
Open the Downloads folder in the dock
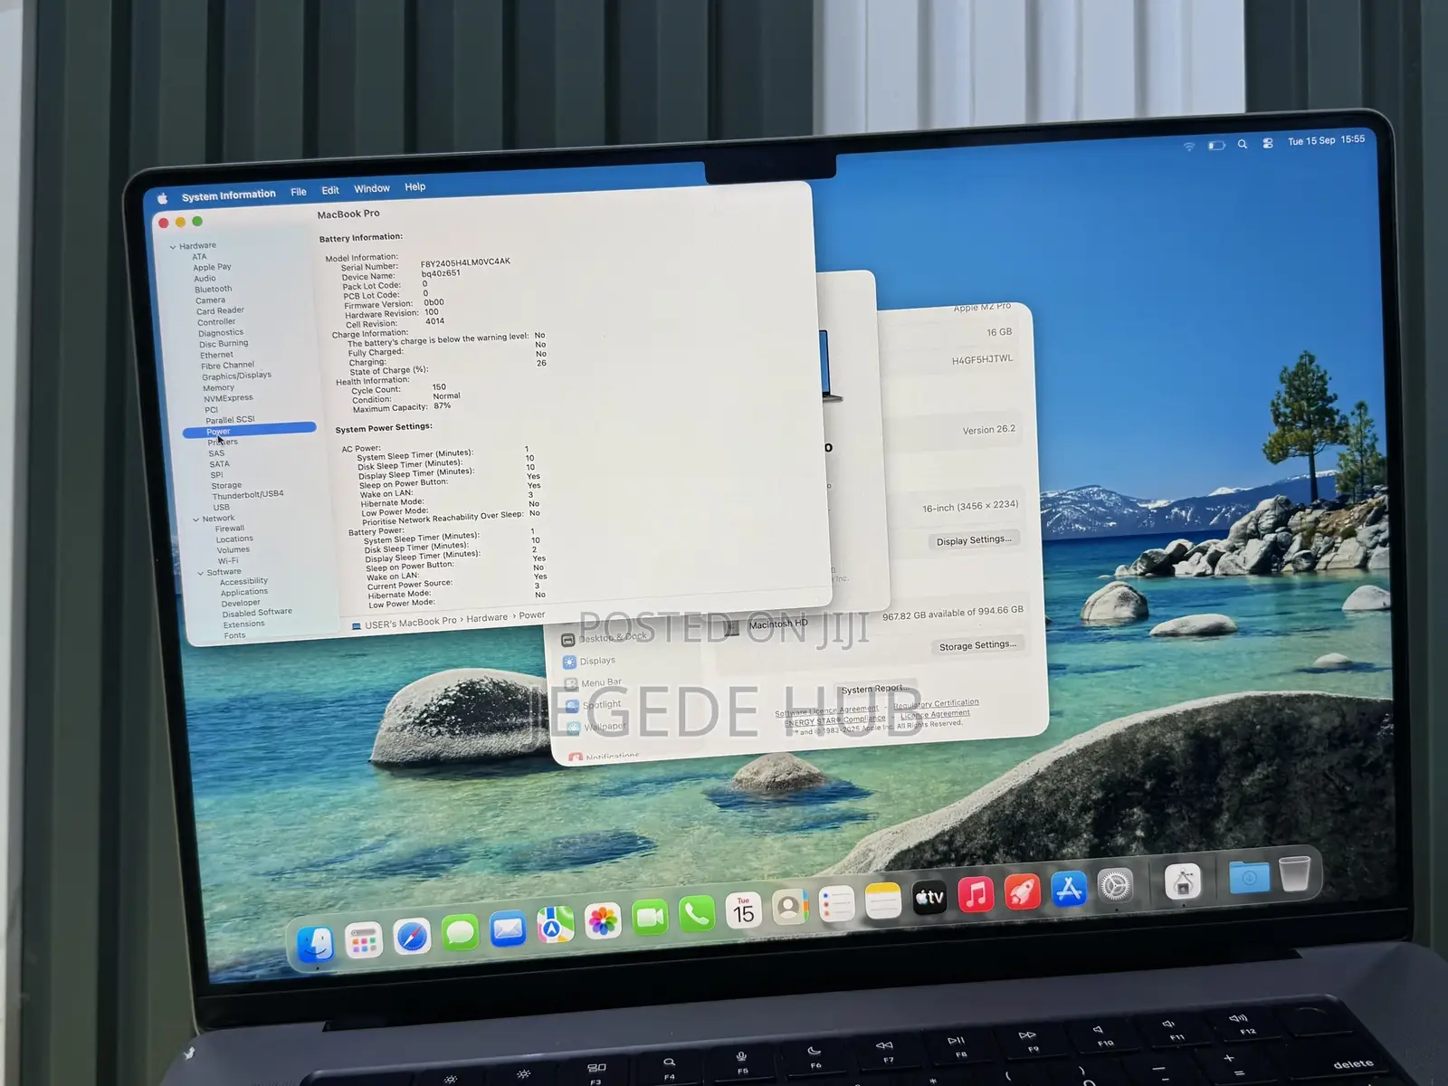tap(1249, 876)
